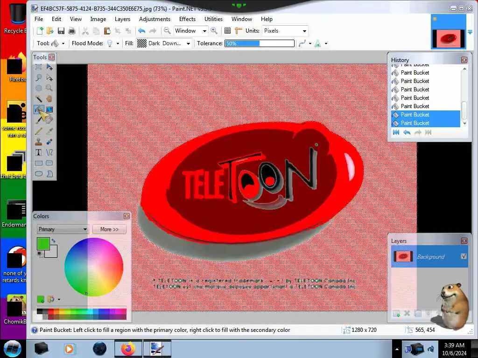The width and height of the screenshot is (478, 358).
Task: Click the Save floppy disk icon
Action: click(x=61, y=31)
